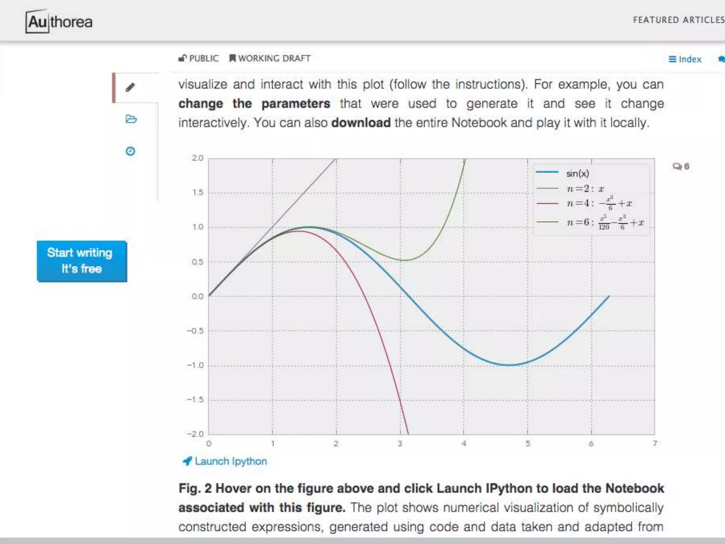Click the WORKING DRAFT label
Viewport: 725px width, 544px height.
274,58
